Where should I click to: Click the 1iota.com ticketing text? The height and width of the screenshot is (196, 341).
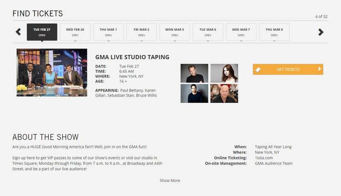click(264, 158)
